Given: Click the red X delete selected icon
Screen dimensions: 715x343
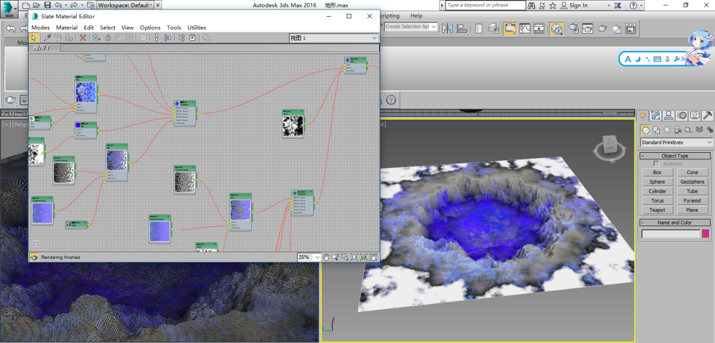Looking at the screenshot, I should (83, 38).
